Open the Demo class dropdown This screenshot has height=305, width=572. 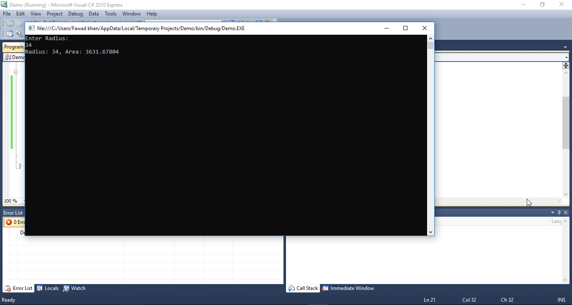14,57
